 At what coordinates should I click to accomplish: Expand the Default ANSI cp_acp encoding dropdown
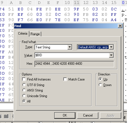click(111, 47)
